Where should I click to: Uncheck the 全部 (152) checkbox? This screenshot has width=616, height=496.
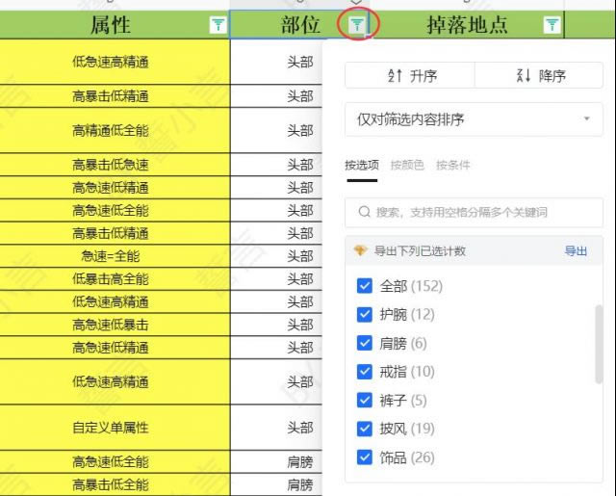click(x=365, y=286)
